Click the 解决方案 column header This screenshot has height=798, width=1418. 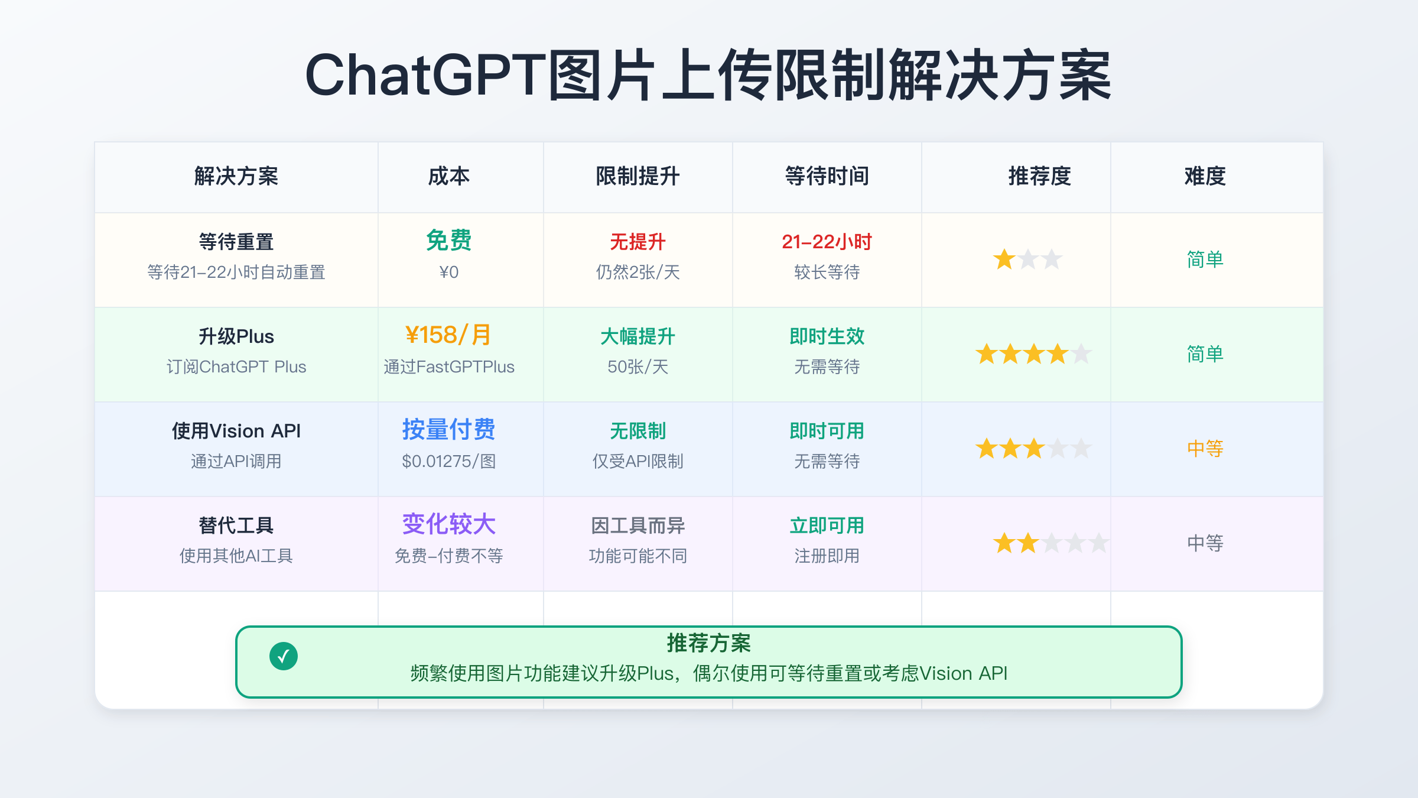[236, 176]
